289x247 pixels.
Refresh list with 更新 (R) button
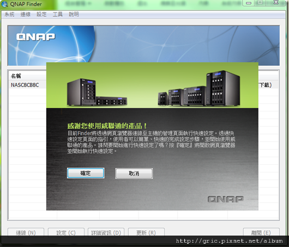click(x=146, y=232)
